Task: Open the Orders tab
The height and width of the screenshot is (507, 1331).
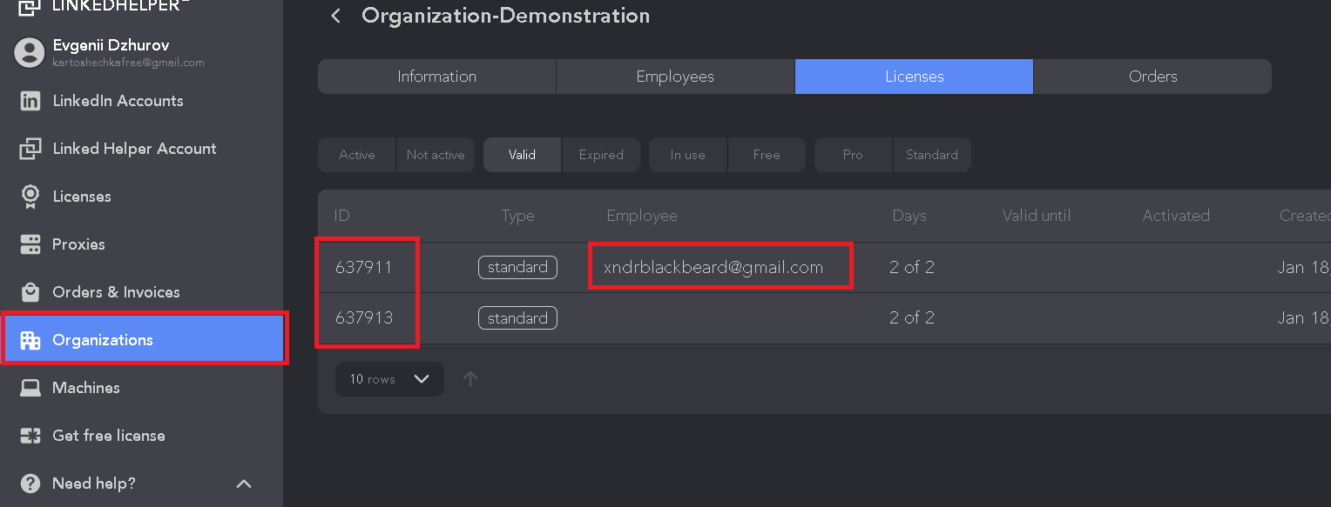Action: coord(1152,77)
